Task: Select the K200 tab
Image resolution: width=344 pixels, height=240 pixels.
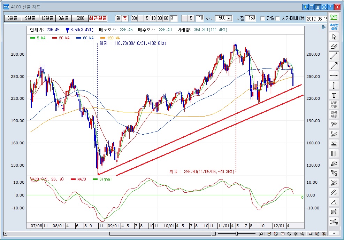Action: click(80, 18)
